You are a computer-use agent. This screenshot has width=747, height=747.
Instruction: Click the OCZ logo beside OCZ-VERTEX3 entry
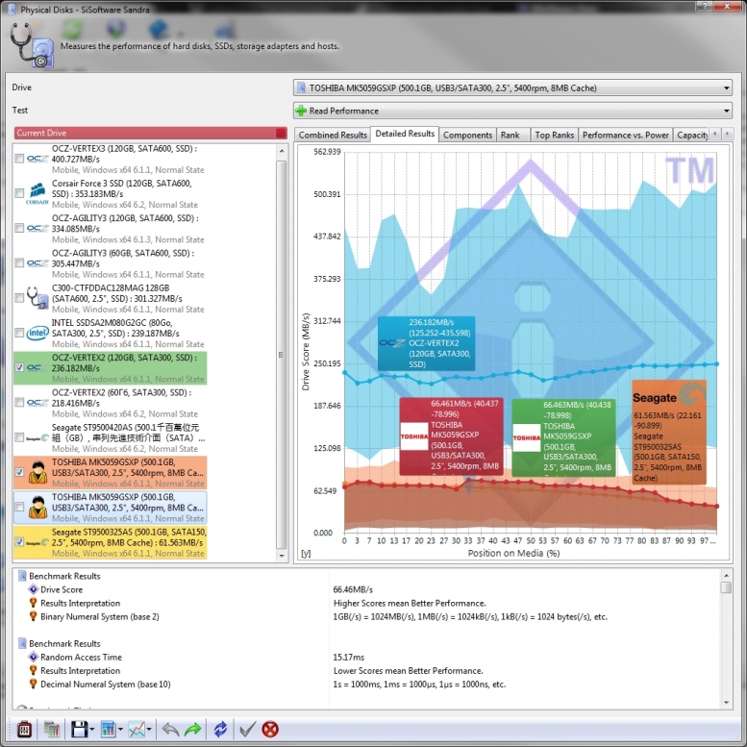pos(37,159)
